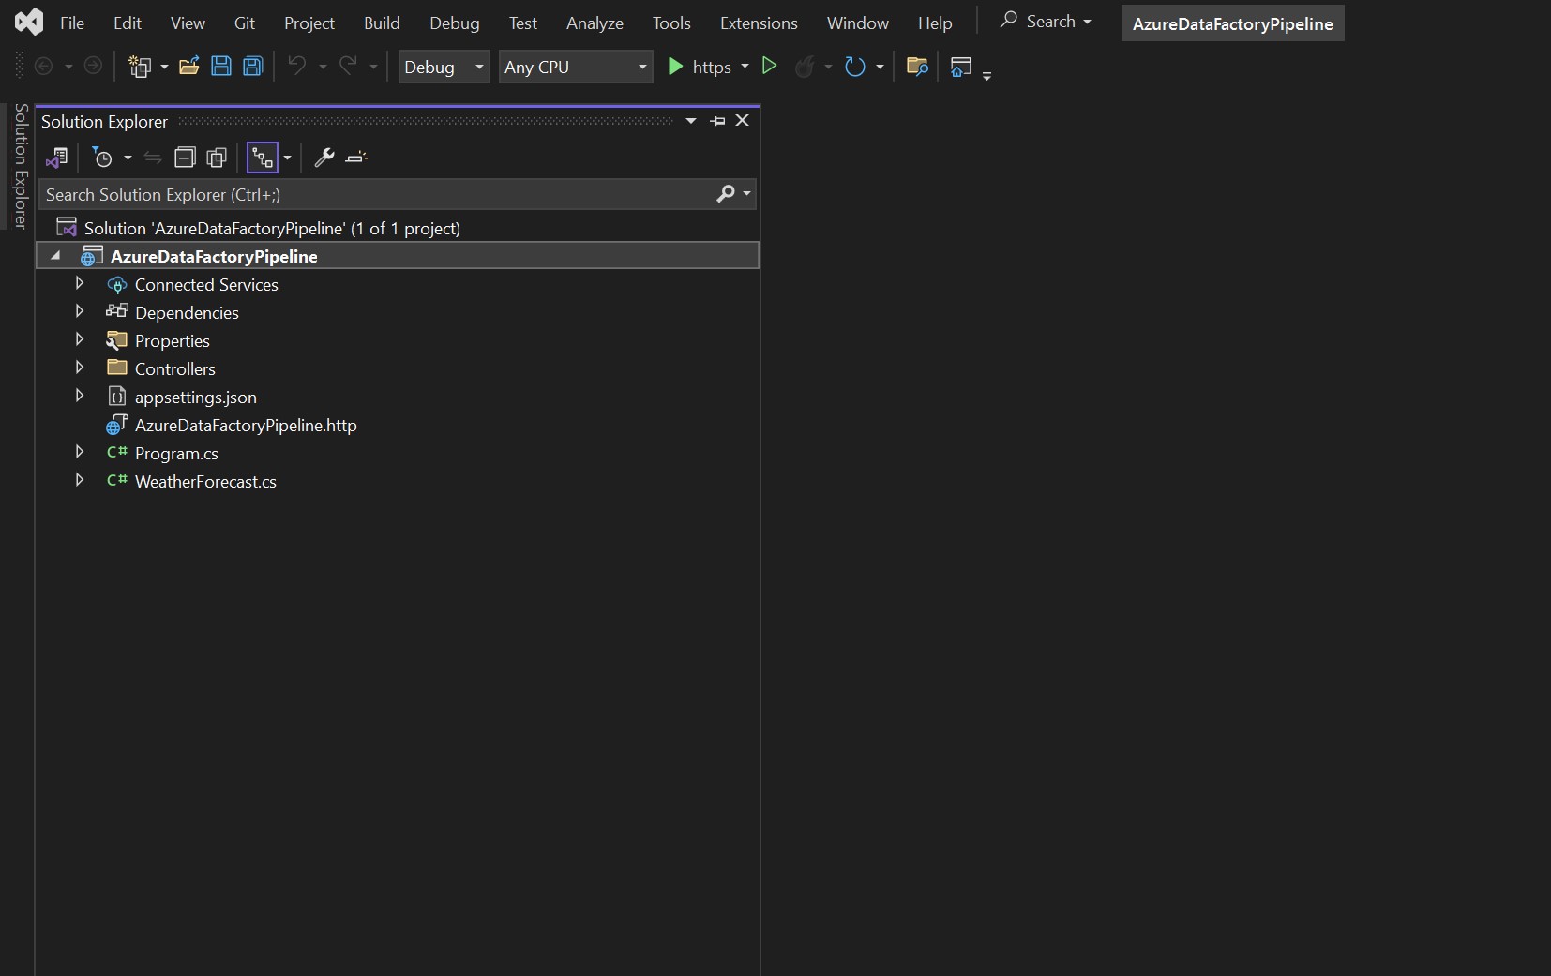1551x976 pixels.
Task: Start Without Debugging using hollow play icon
Action: click(769, 67)
